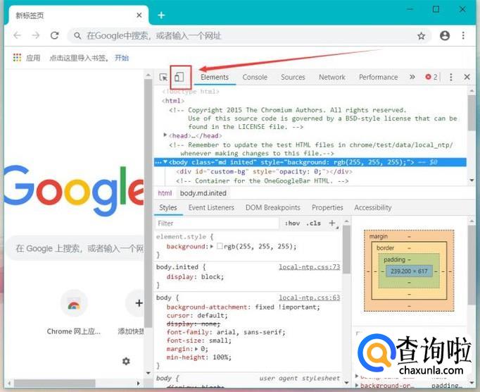
Task: Click the Filter styles input field
Action: (x=217, y=223)
